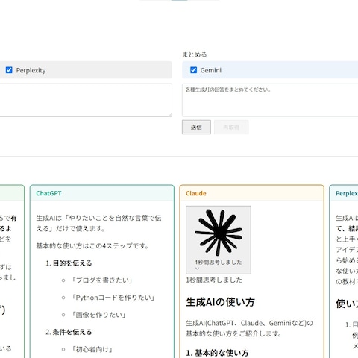This screenshot has height=358, width=358.
Task: Click the text 基本的な使い方はこの4ステップです。
Action: [92, 246]
